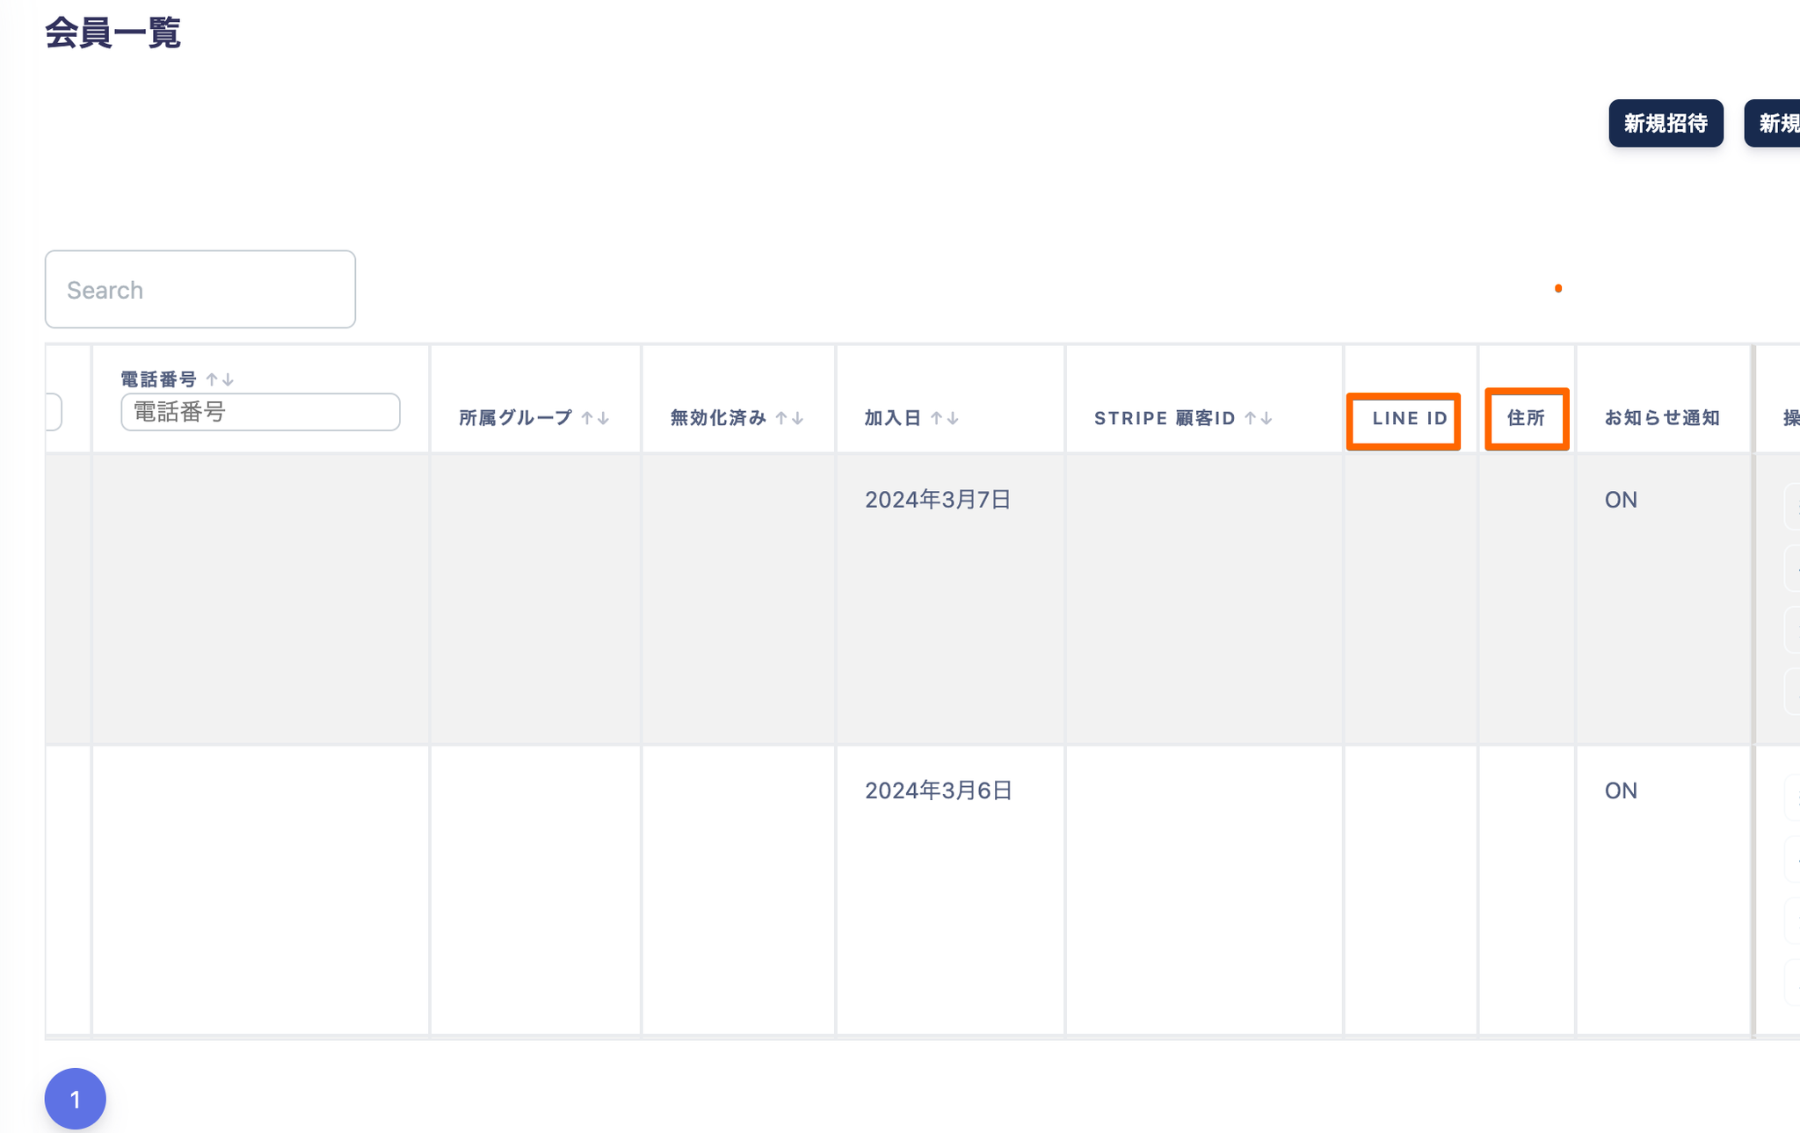
Task: Go to page 1 in pagination
Action: click(76, 1099)
